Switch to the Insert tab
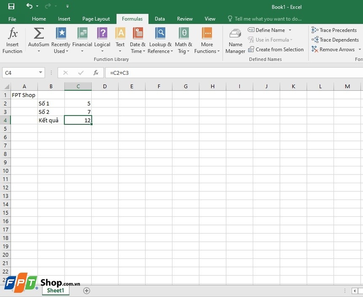The image size is (363, 297). pos(64,19)
